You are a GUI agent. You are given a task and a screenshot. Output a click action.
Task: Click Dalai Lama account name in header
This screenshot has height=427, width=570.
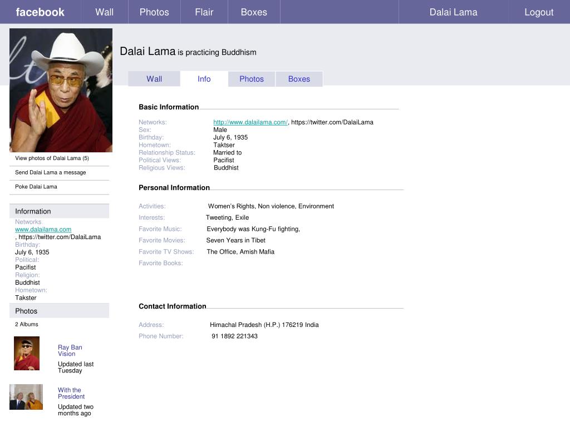pyautogui.click(x=453, y=12)
